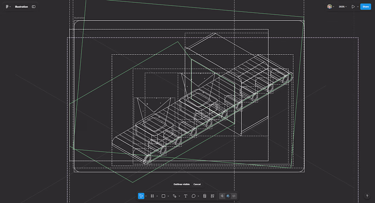The image size is (375, 203).
Task: Click the blue Share button
Action: (365, 7)
